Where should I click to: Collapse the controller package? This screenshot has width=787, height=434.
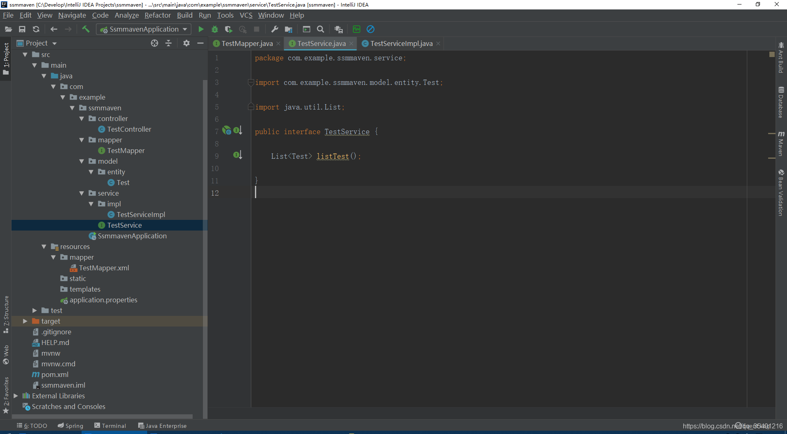coord(82,119)
